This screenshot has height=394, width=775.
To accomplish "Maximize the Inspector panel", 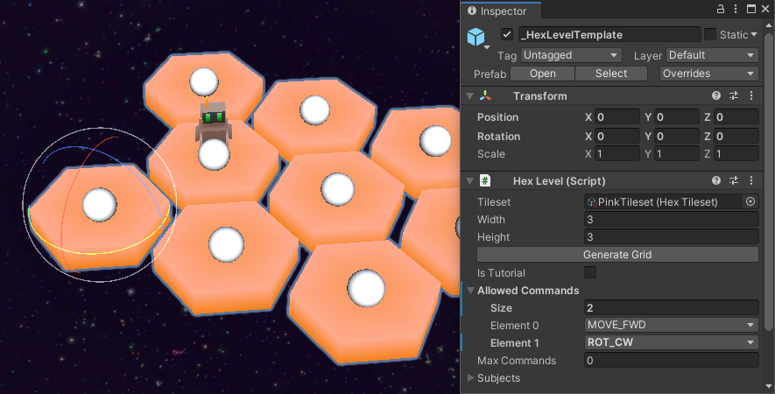I will click(750, 9).
